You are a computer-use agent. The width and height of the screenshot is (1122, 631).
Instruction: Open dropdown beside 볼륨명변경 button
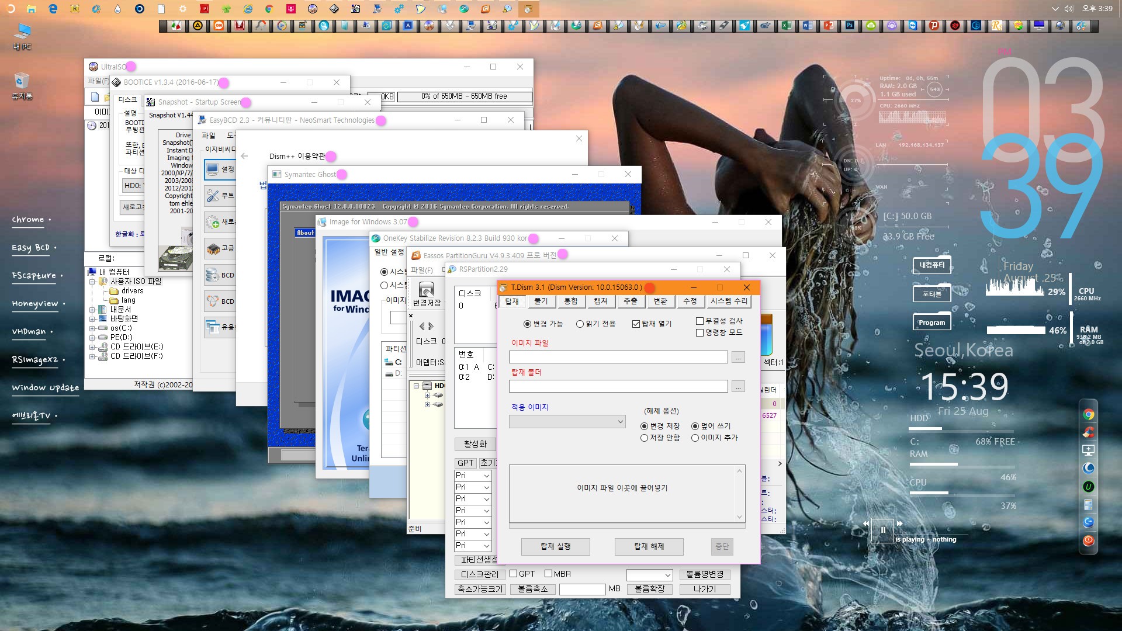(x=649, y=575)
